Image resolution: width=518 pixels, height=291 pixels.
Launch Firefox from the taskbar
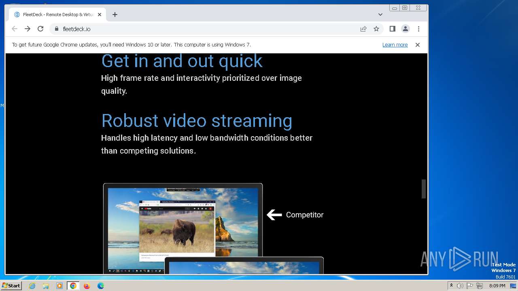87,286
